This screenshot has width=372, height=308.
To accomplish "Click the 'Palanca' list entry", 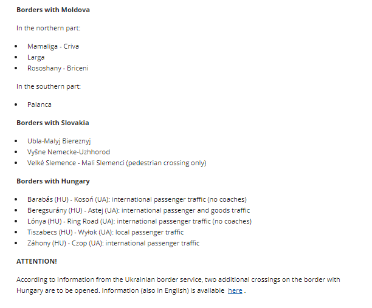I will pos(40,104).
